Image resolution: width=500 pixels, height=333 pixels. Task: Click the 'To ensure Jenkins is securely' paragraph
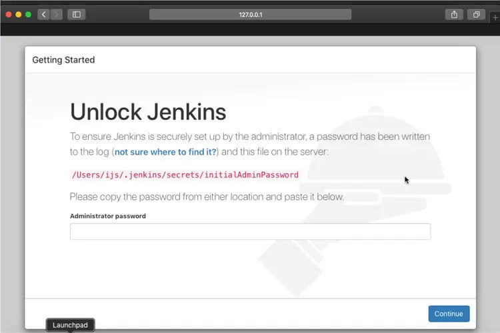pyautogui.click(x=250, y=144)
